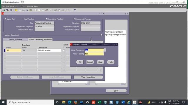Click the Window Help question mark icon
The height and width of the screenshot is (105, 188).
[75, 10]
